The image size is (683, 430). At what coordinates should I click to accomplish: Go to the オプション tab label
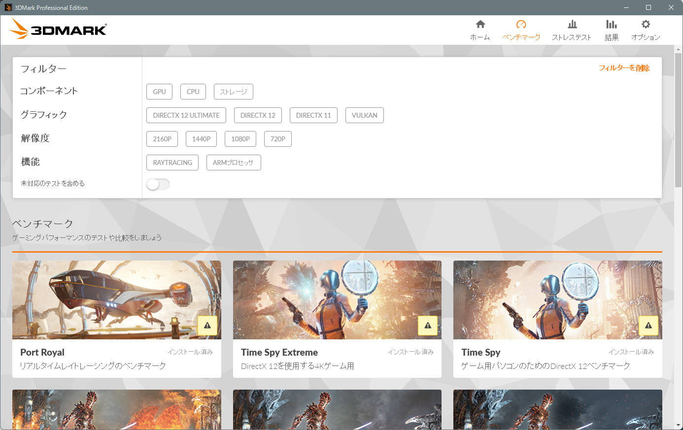pyautogui.click(x=646, y=37)
